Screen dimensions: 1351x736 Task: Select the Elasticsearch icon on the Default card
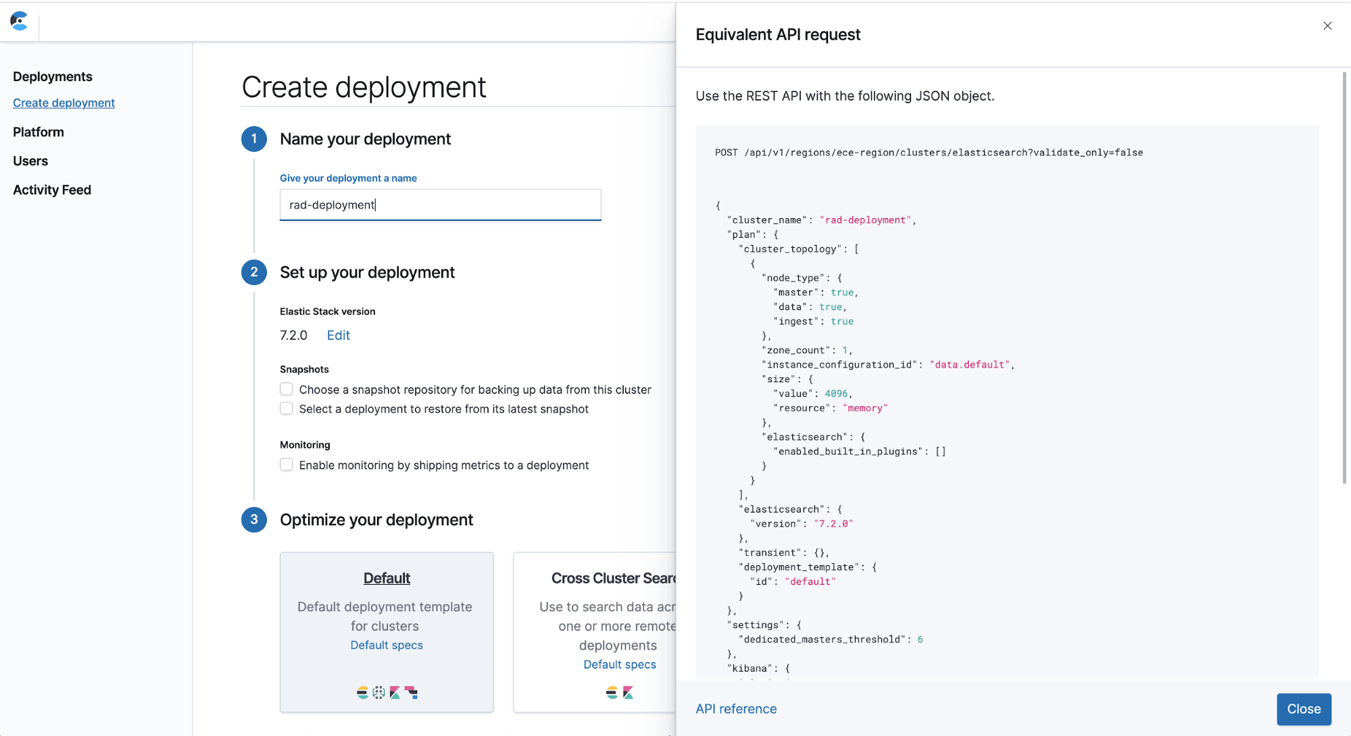362,691
